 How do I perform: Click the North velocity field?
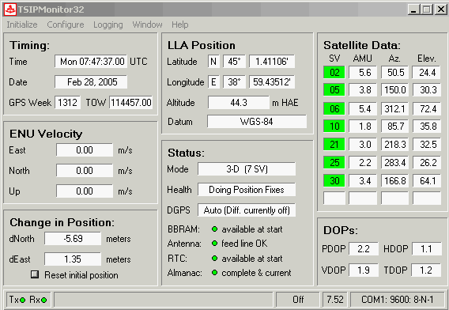[x=85, y=171]
